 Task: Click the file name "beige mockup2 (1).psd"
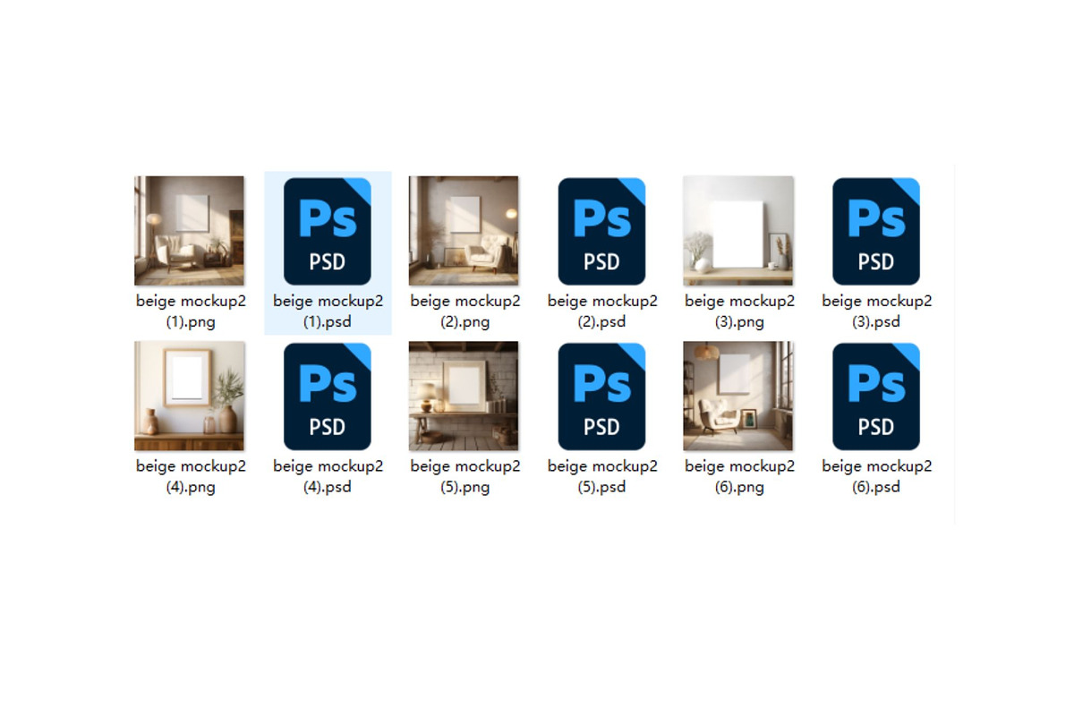328,311
